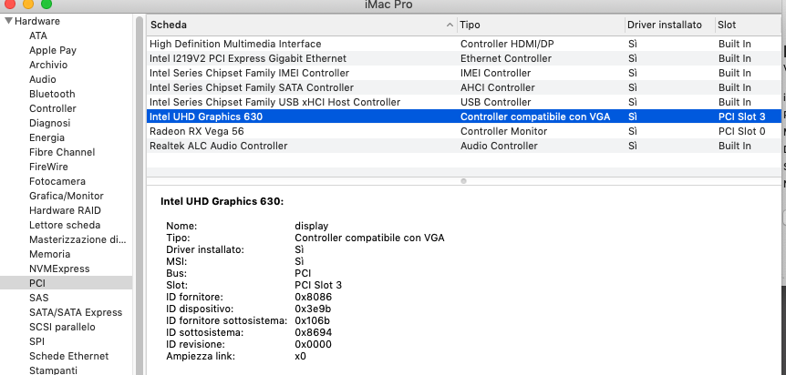Click the Ethernet Controller type cell
This screenshot has height=375, width=786.
tap(505, 58)
